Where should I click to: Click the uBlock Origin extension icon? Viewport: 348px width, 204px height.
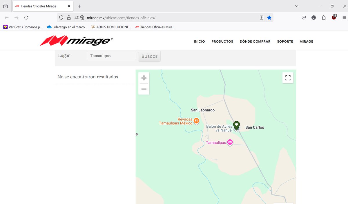tap(334, 17)
